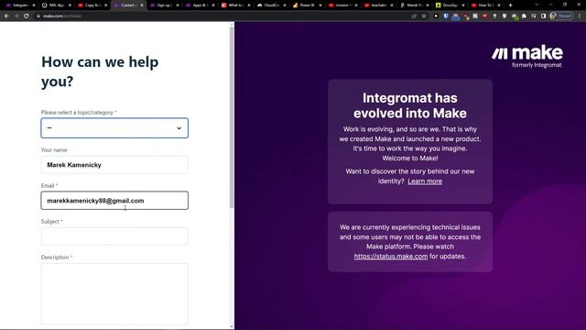586x330 pixels.
Task: Click the site lock icon in address bar
Action: 38,16
